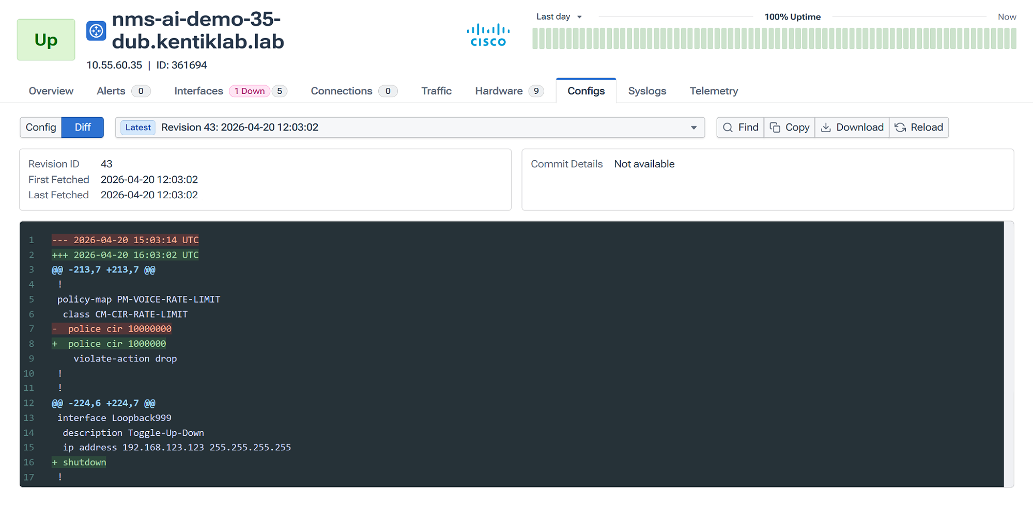The height and width of the screenshot is (507, 1033).
Task: Click the Cisco vendor logo
Action: 488,34
